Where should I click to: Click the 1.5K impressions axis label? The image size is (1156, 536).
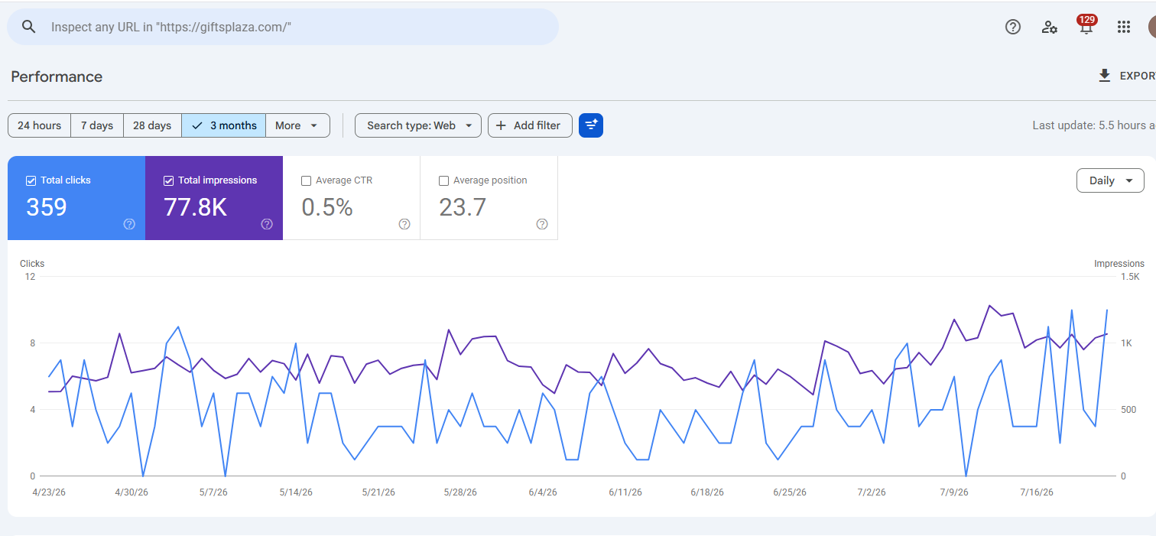click(1130, 277)
